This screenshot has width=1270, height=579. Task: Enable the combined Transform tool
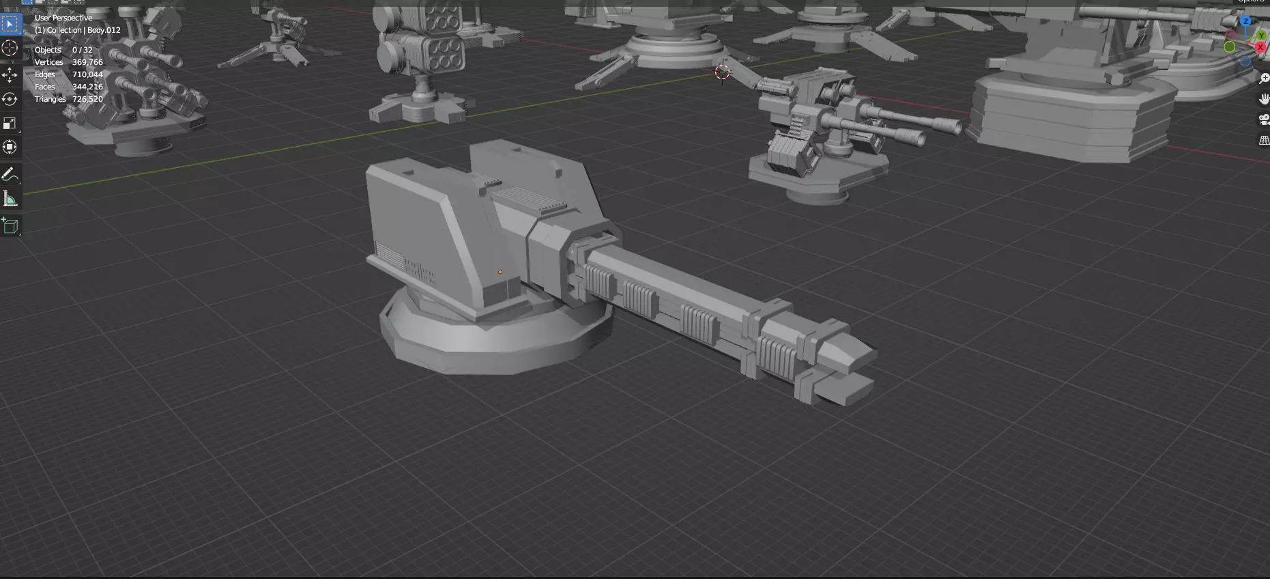[x=10, y=147]
